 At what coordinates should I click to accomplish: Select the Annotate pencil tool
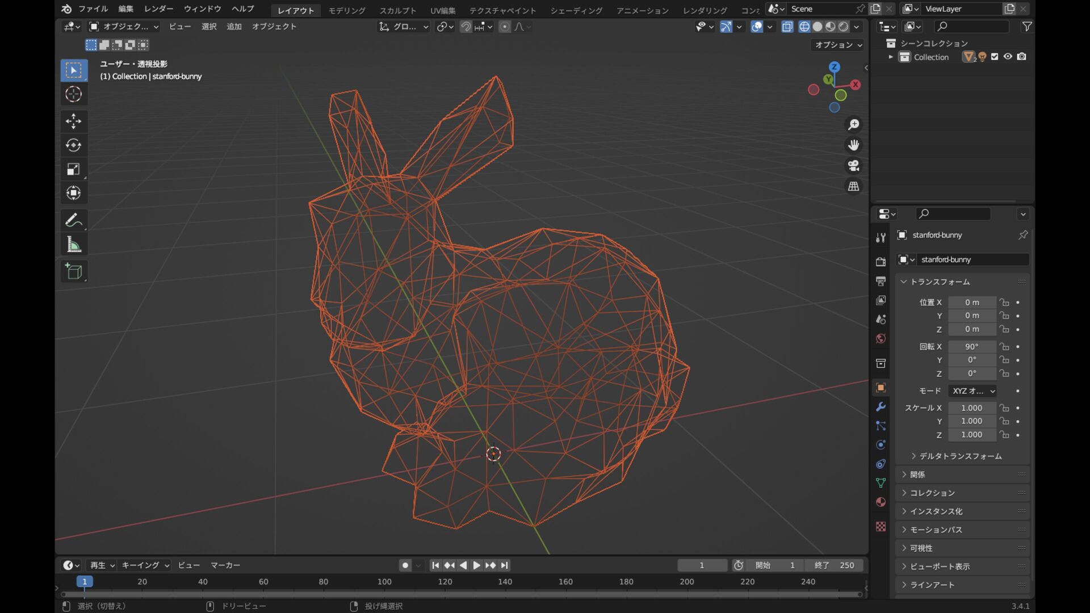point(73,220)
